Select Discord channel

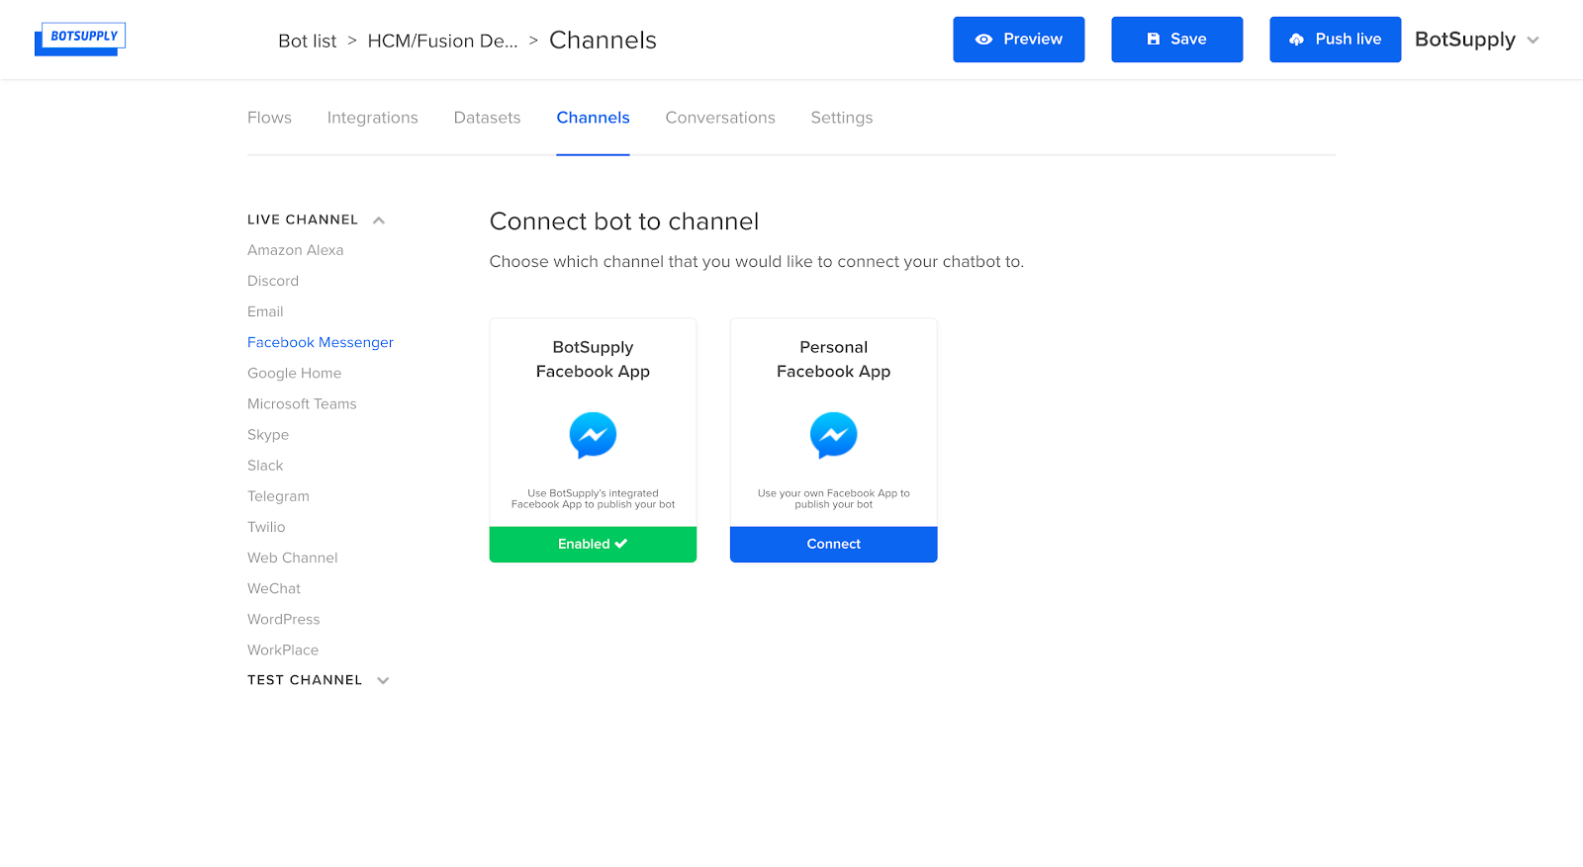273,281
